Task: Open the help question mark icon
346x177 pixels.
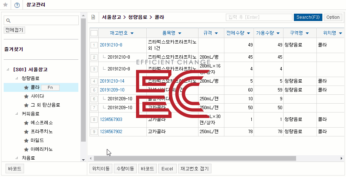Action: click(17, 5)
